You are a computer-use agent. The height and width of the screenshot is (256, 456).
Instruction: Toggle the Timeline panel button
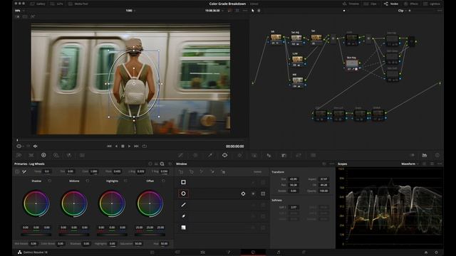point(351,4)
